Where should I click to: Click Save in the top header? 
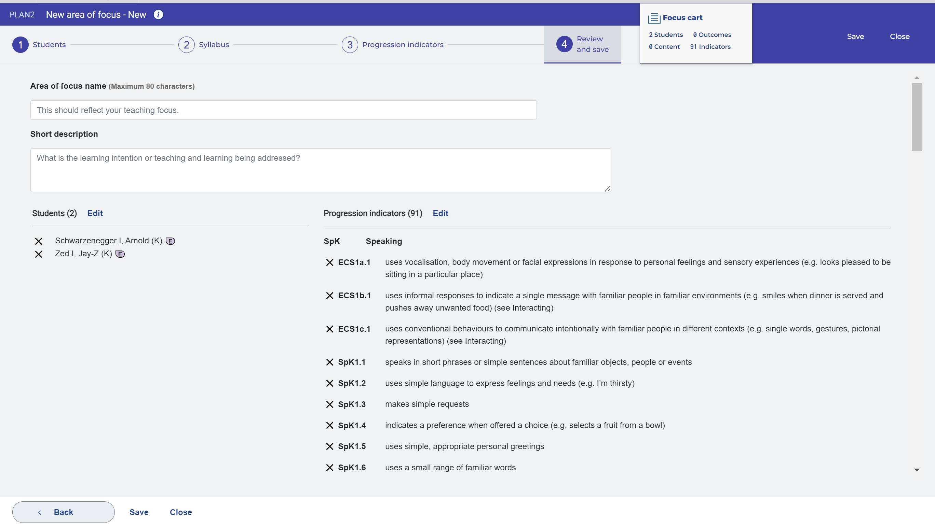855,36
